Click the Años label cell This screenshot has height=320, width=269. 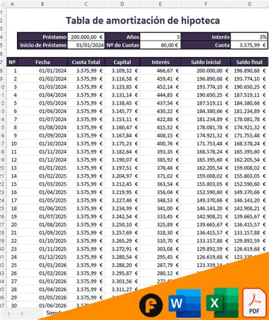[122, 37]
